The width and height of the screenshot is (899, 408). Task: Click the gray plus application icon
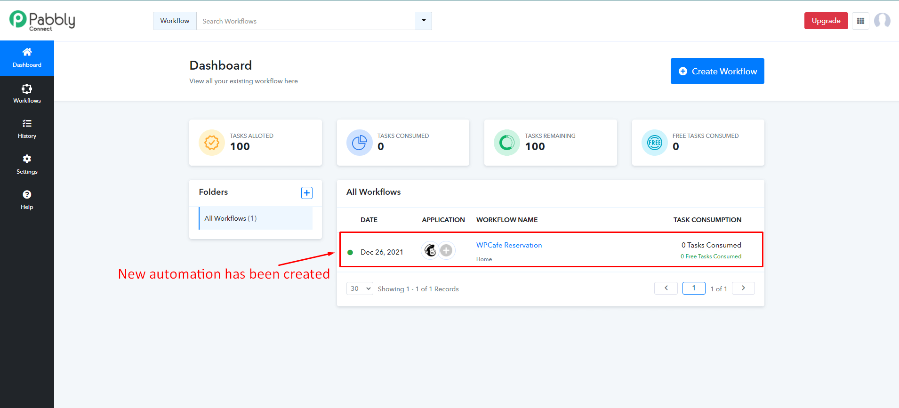pyautogui.click(x=446, y=250)
